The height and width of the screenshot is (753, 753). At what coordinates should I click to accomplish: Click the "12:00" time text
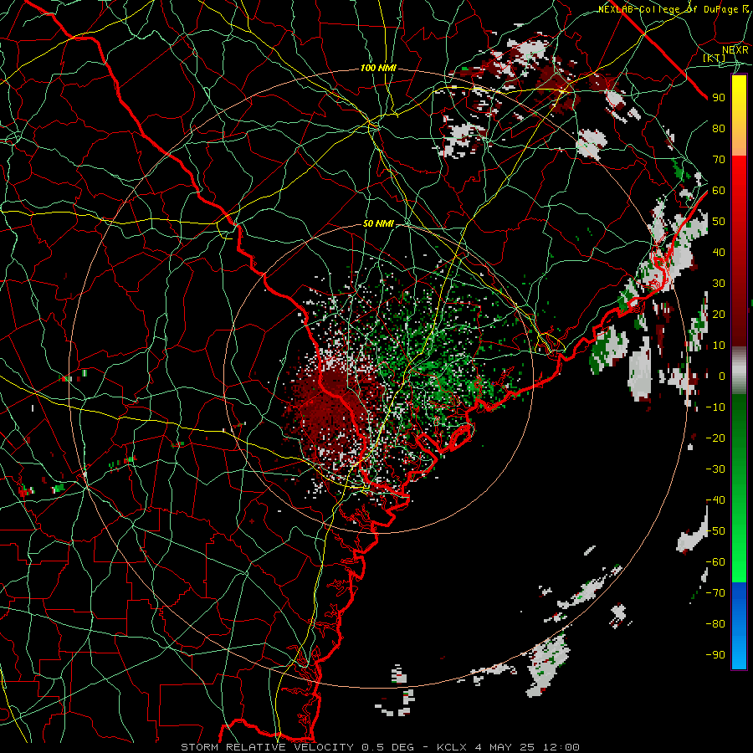(561, 747)
